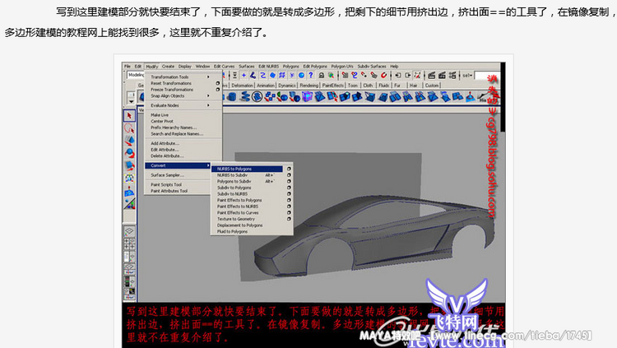Select the arrow Select tool in toolbox
The image size is (617, 348).
click(129, 115)
